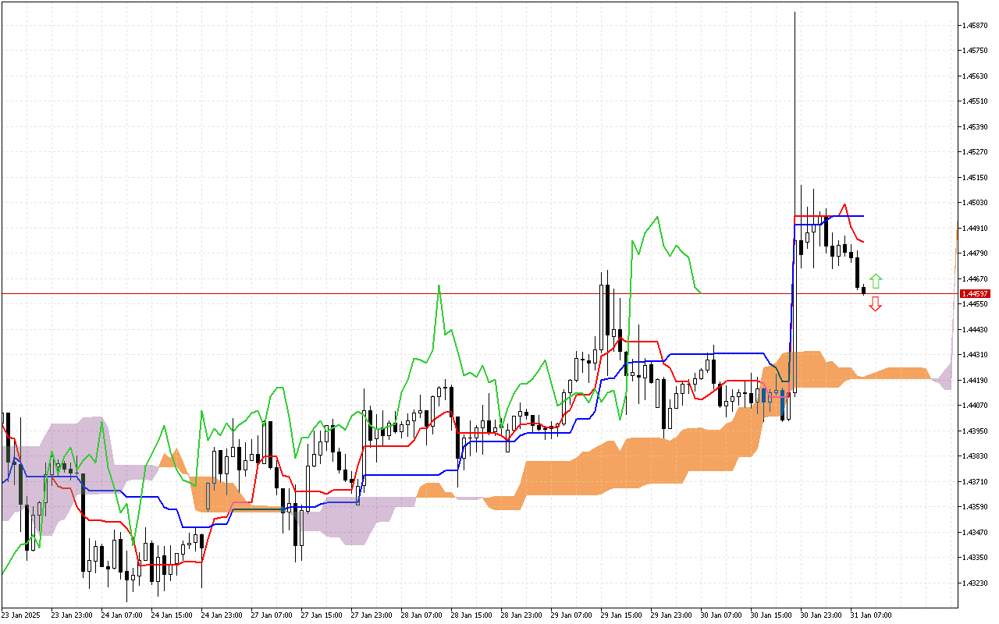Click the red down arrow marker

(876, 304)
